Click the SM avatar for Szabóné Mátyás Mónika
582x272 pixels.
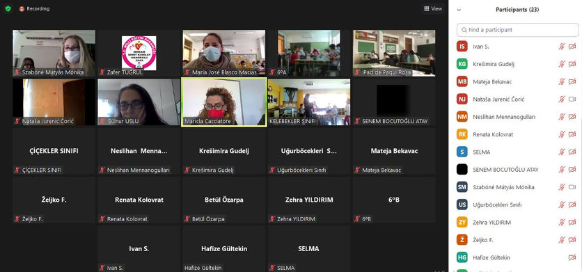coord(462,187)
